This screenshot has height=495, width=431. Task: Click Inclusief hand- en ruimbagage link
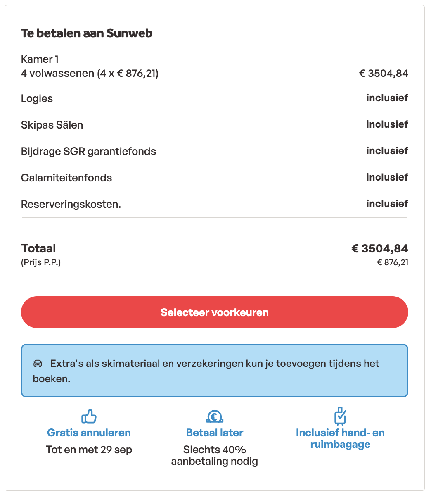point(340,438)
